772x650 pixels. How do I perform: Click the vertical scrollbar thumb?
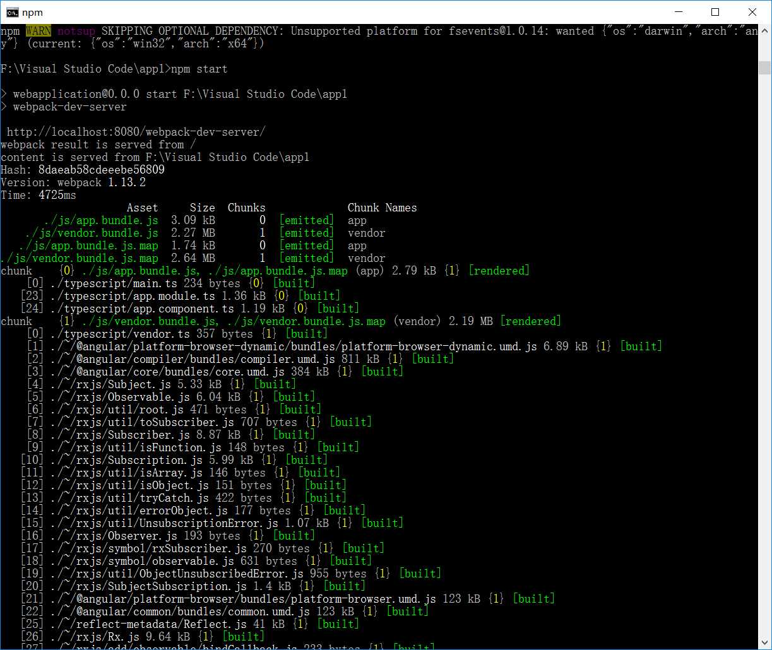tap(764, 68)
